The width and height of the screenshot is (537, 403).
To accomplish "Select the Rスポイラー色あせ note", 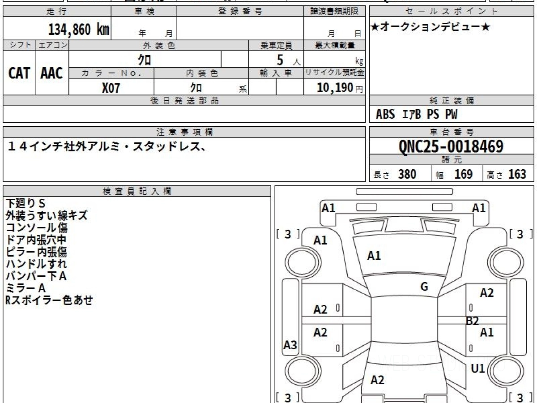I will [49, 300].
